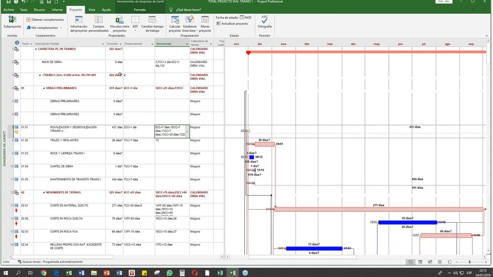Click the Calcular proyecto icon
The height and width of the screenshot is (277, 493).
tap(175, 20)
